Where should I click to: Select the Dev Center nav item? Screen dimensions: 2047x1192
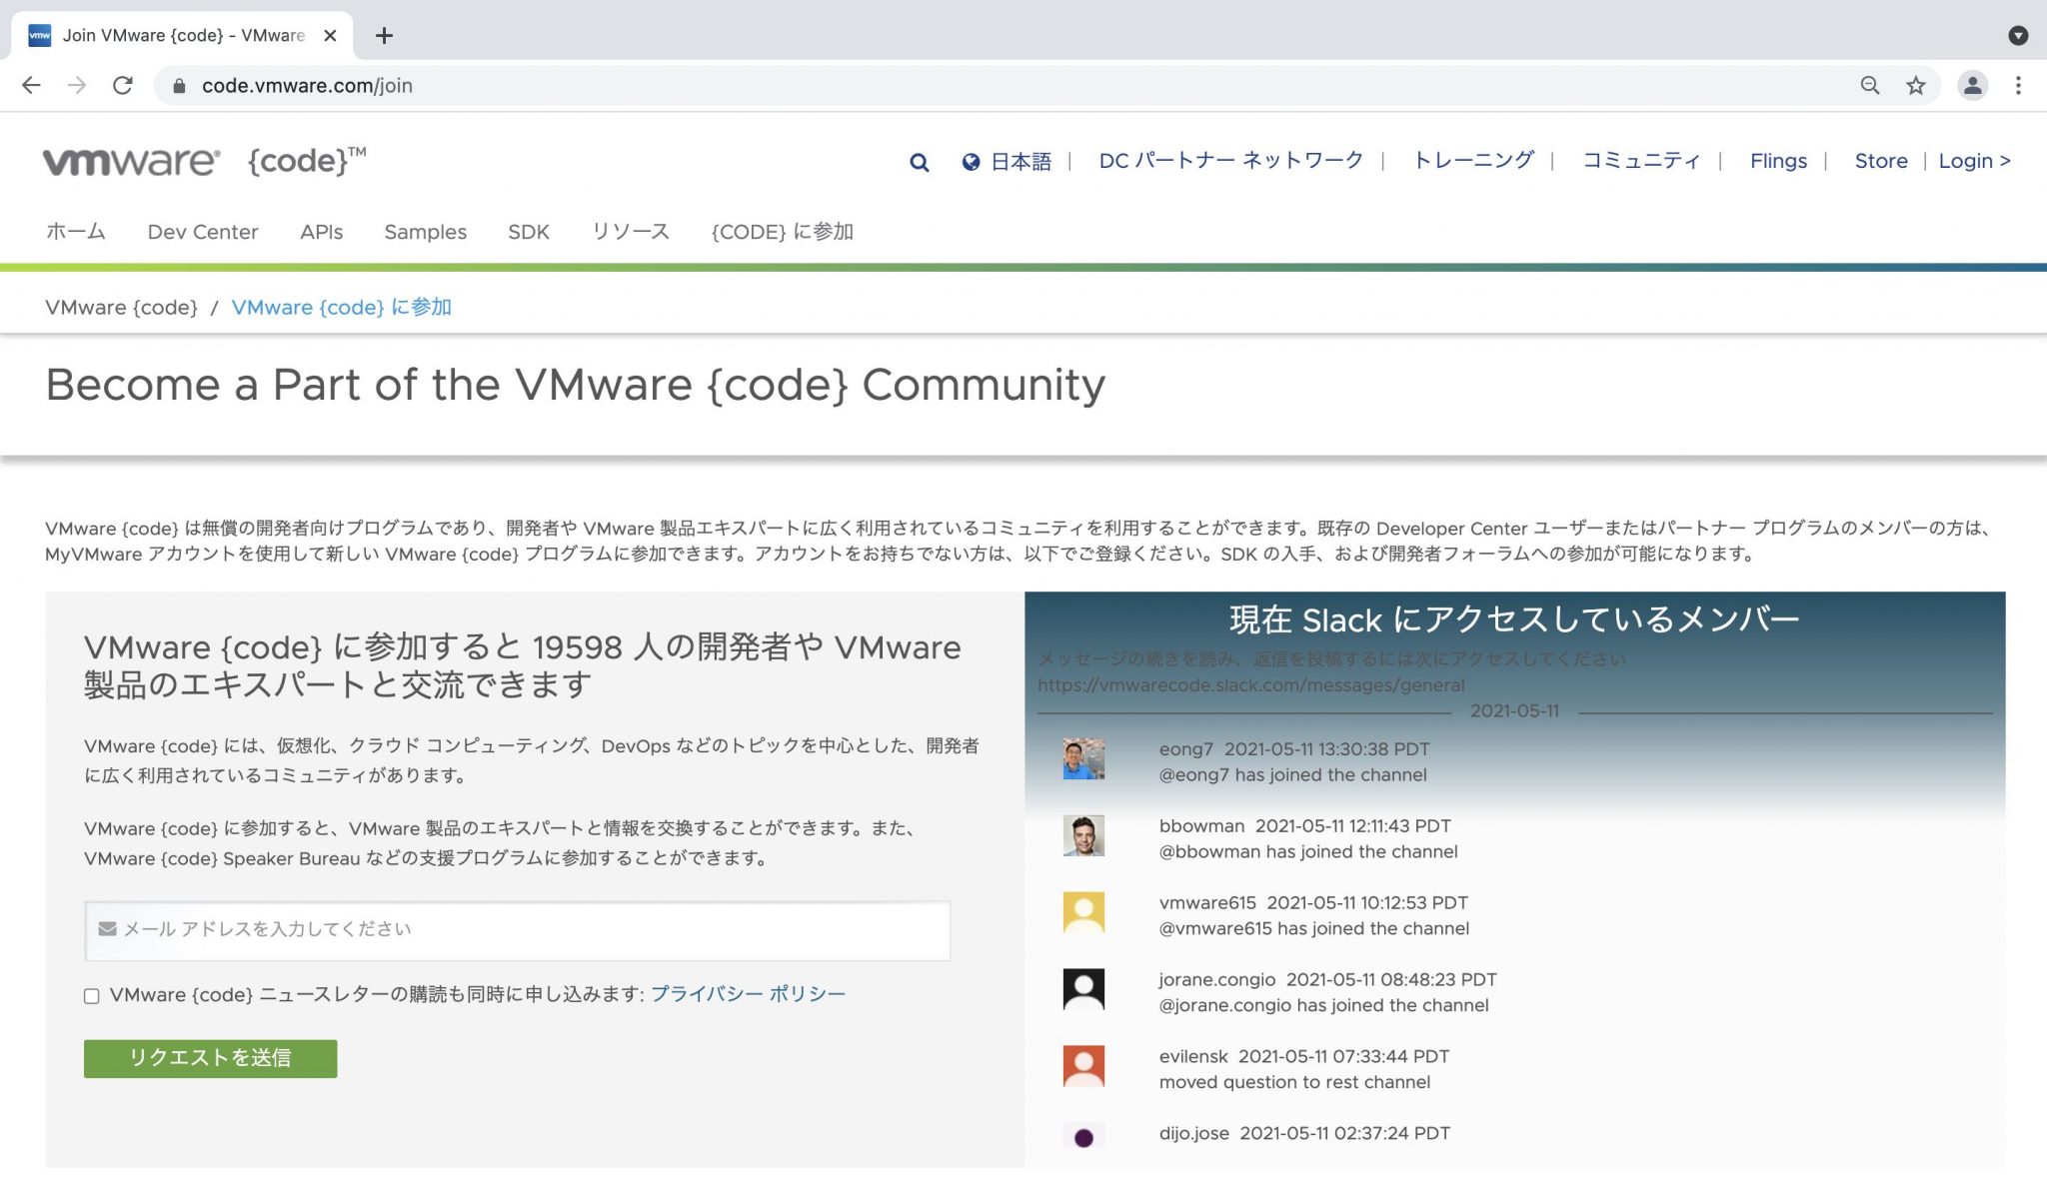(203, 232)
